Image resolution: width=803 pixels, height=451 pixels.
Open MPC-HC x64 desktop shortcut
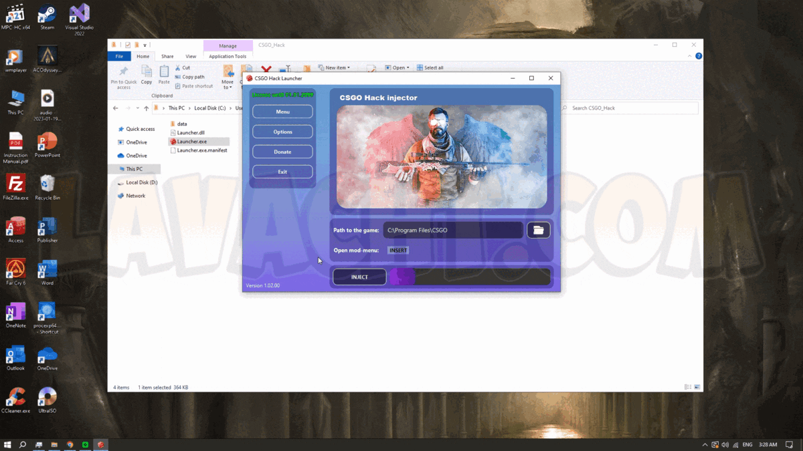15,18
